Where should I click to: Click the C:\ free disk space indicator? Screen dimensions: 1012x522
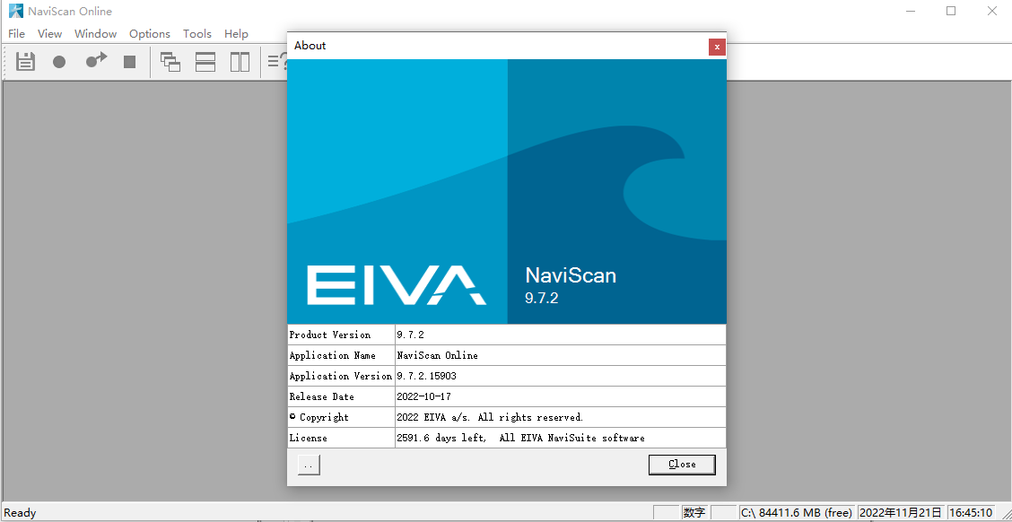797,512
